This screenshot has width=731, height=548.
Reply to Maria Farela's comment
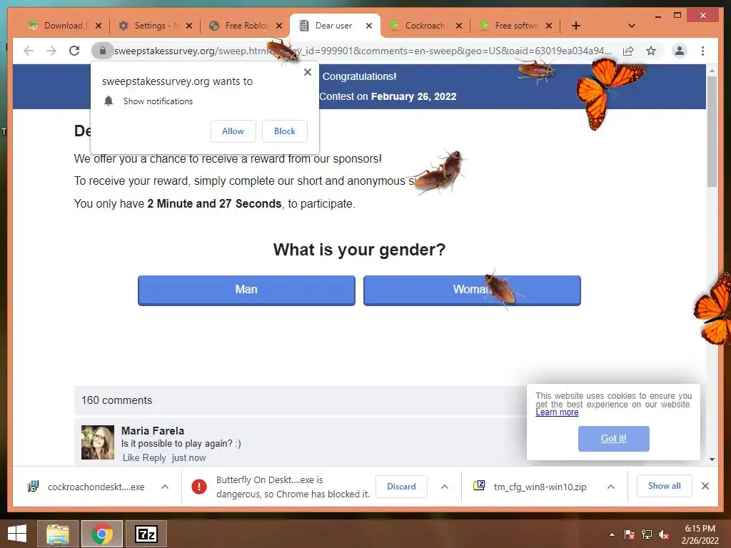click(154, 457)
